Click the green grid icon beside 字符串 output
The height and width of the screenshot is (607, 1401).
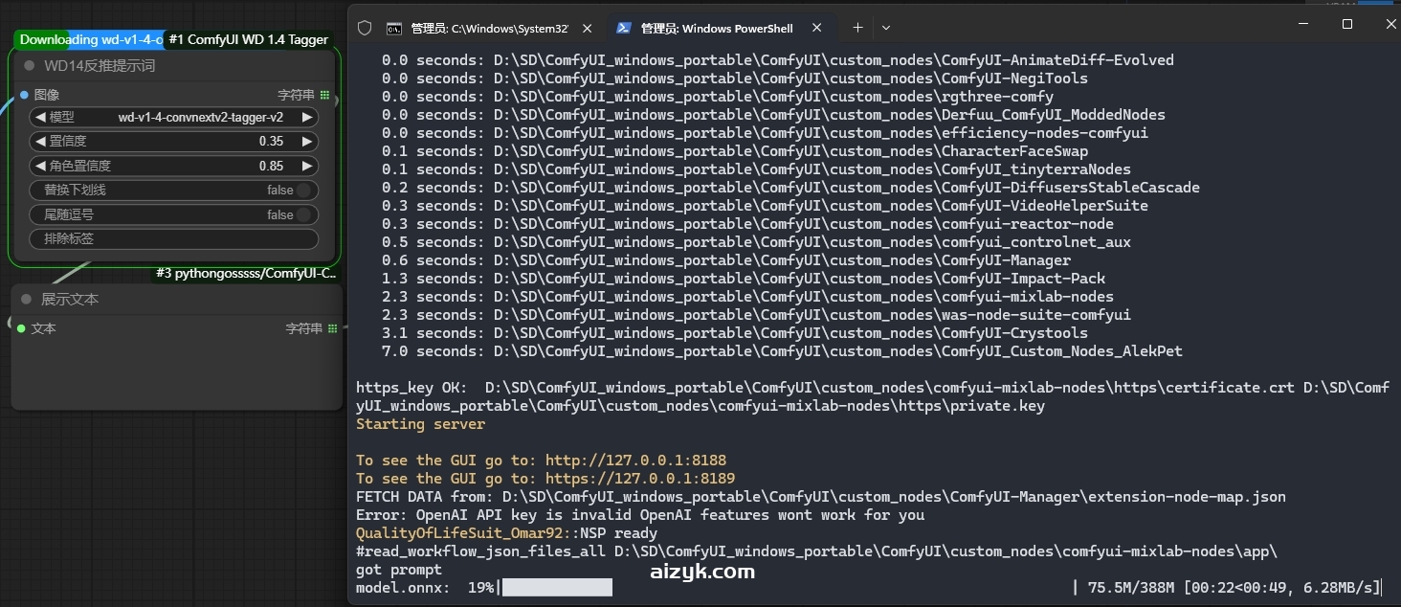325,94
